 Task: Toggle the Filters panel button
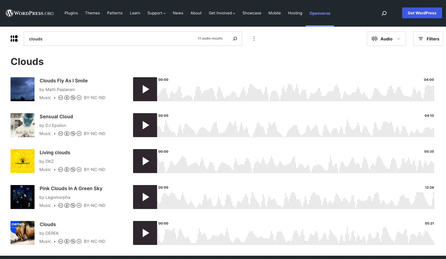pos(428,39)
